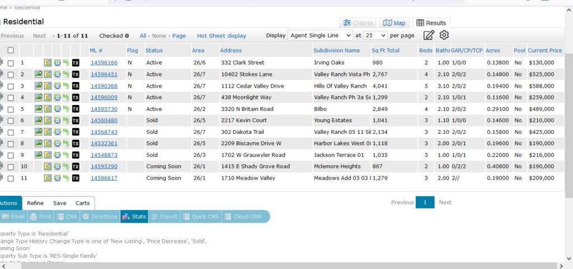Click the TX icon on row 8
The height and width of the screenshot is (269, 573).
pyautogui.click(x=76, y=143)
